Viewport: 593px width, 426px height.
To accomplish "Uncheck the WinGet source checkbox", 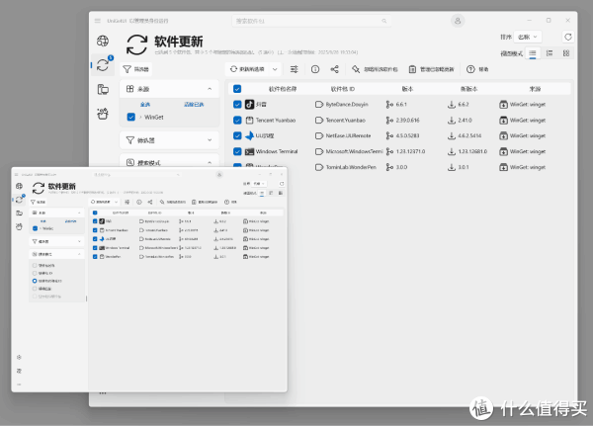I will (131, 117).
